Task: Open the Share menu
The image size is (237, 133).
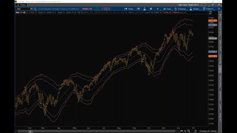Action: (129, 9)
